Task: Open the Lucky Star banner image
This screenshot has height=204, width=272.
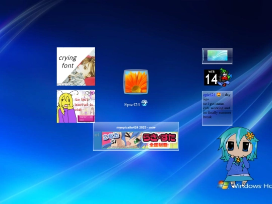Action: pos(140,141)
